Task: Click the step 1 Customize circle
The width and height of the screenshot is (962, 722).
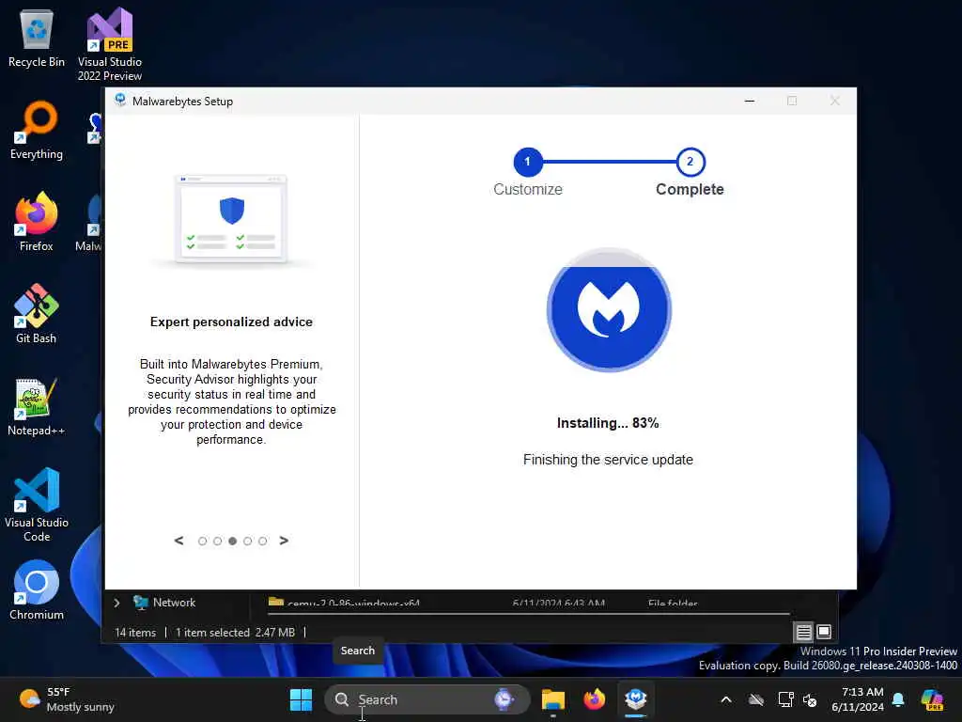Action: [528, 162]
